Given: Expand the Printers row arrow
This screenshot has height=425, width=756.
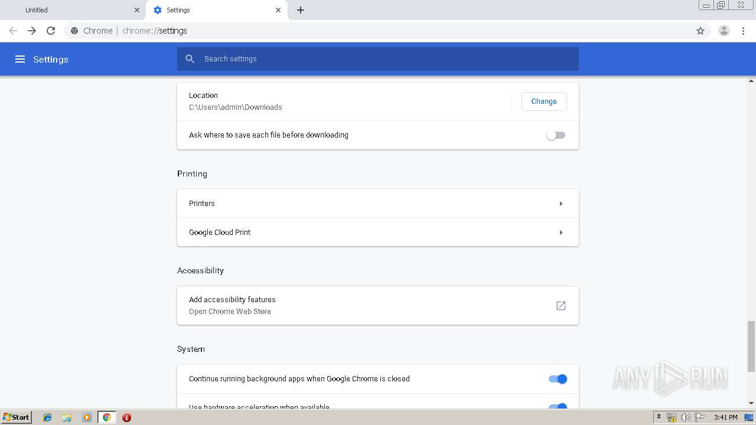Looking at the screenshot, I should click(561, 204).
